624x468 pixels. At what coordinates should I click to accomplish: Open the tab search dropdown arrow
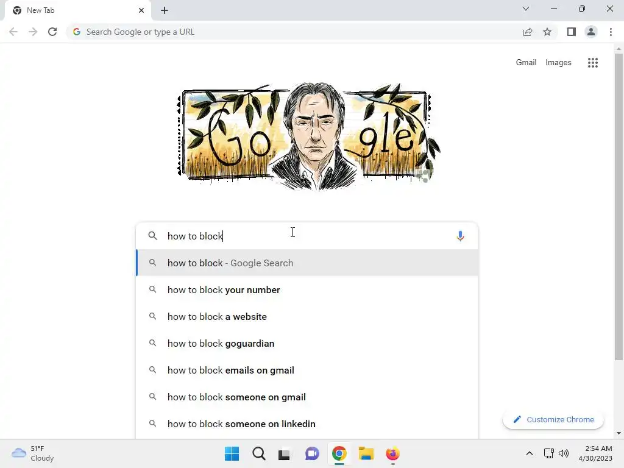tap(526, 9)
